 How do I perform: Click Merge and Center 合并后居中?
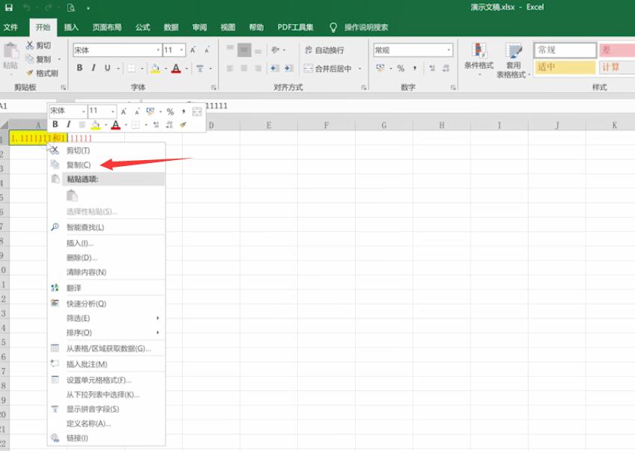coord(328,68)
